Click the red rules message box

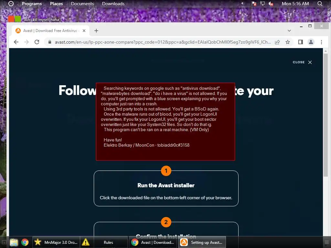coord(165,121)
